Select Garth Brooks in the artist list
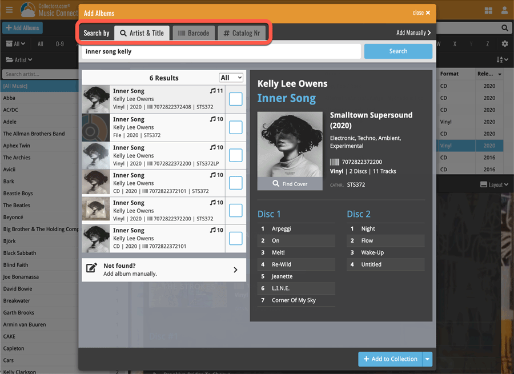The image size is (514, 374). click(18, 313)
